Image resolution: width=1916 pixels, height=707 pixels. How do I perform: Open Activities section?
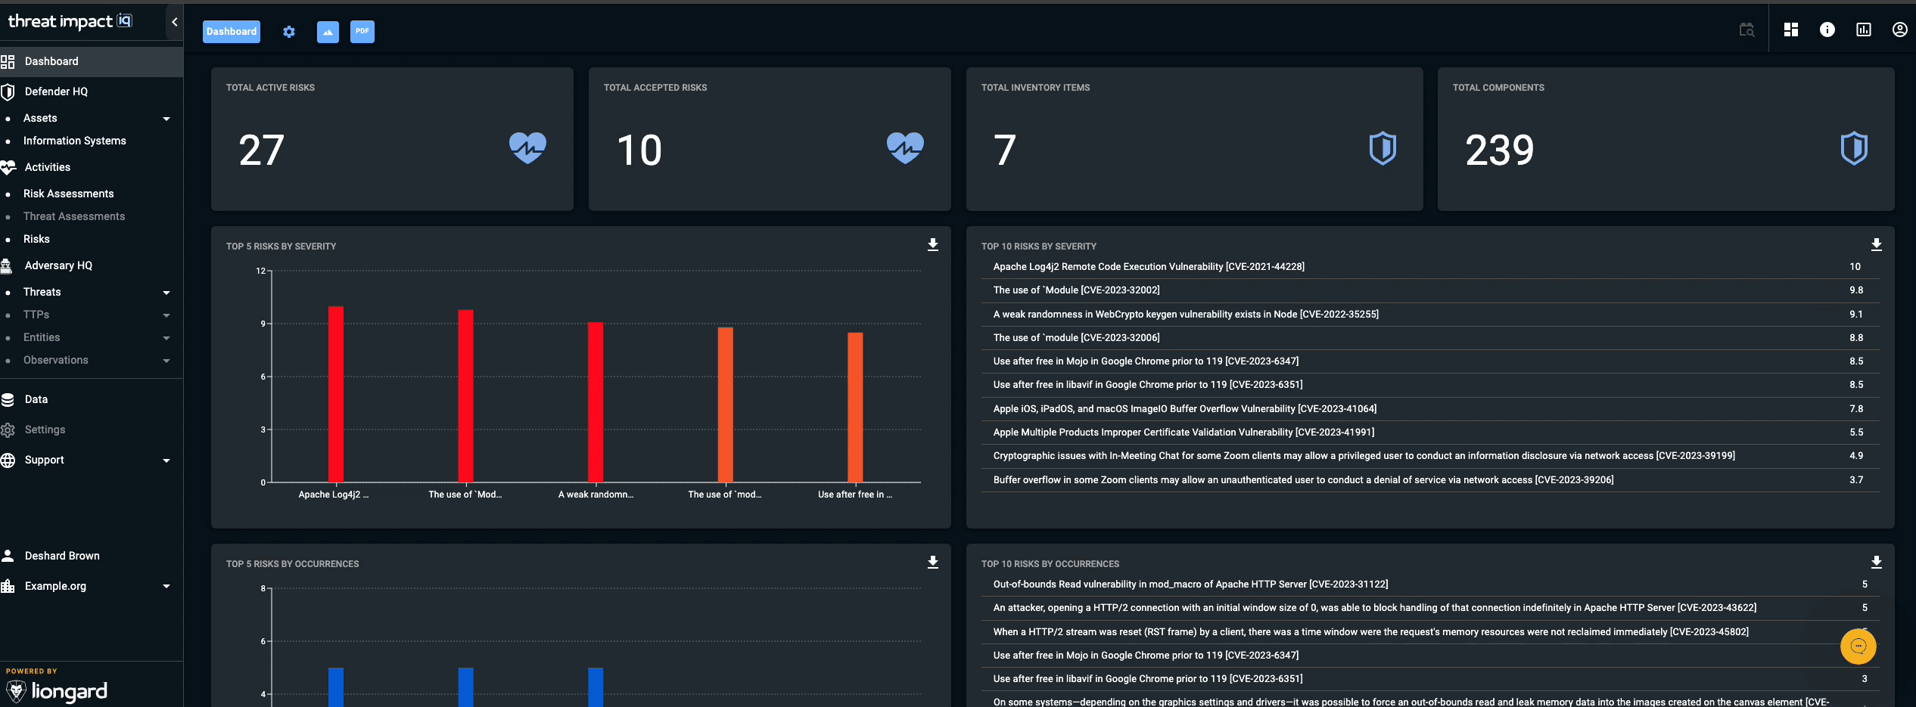point(92,167)
